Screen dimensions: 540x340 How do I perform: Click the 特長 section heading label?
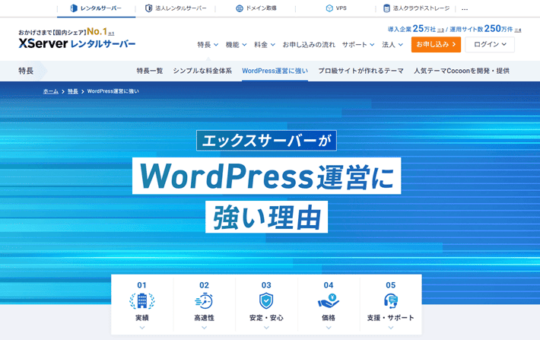click(26, 71)
